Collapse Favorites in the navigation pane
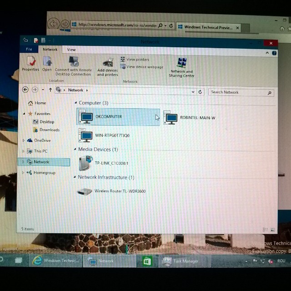 pos(24,114)
